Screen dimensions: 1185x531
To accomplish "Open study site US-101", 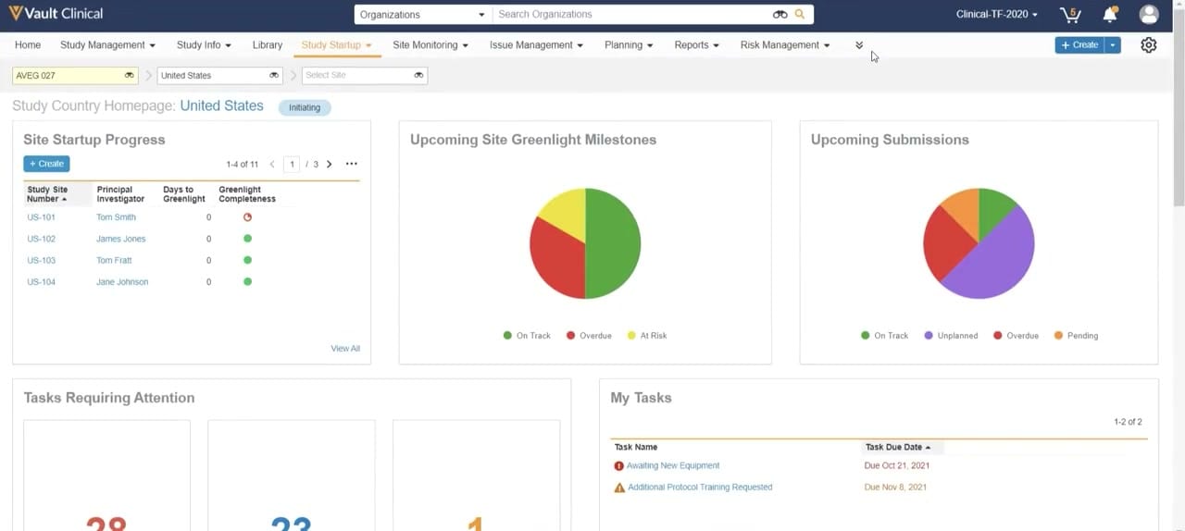I will pyautogui.click(x=41, y=217).
